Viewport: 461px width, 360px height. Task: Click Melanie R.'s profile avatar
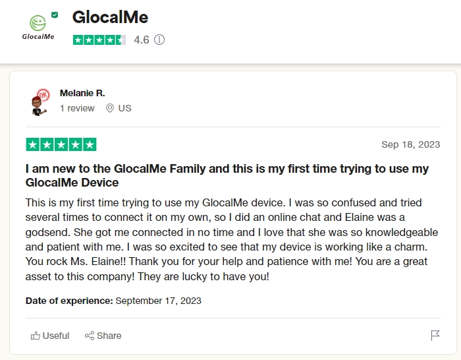tap(39, 102)
